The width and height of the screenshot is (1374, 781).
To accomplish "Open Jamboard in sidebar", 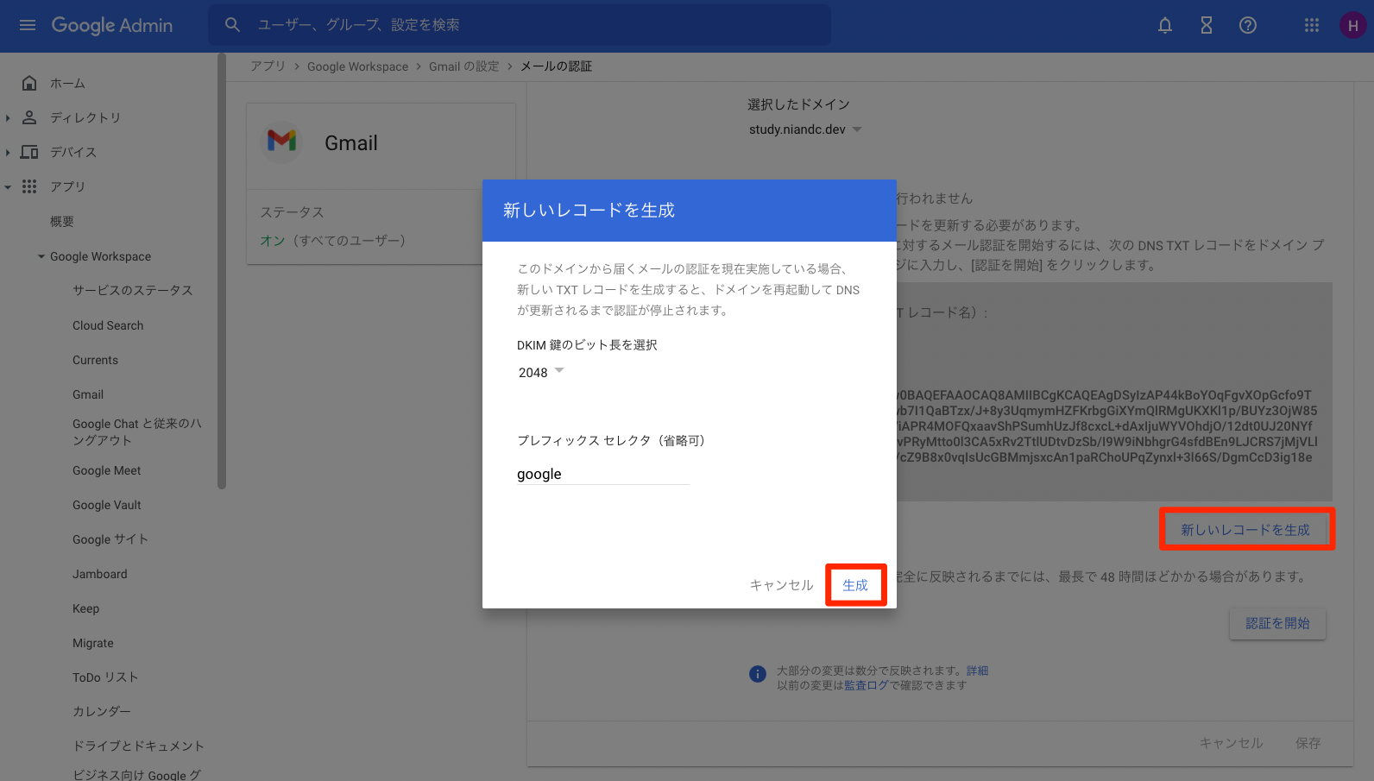I will pyautogui.click(x=99, y=574).
